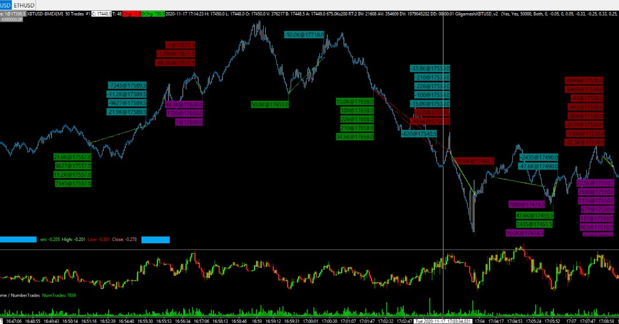Screen dimensions: 619x324
Task: Click the magenta 137@17510.0 fill label
Action: tap(597, 218)
